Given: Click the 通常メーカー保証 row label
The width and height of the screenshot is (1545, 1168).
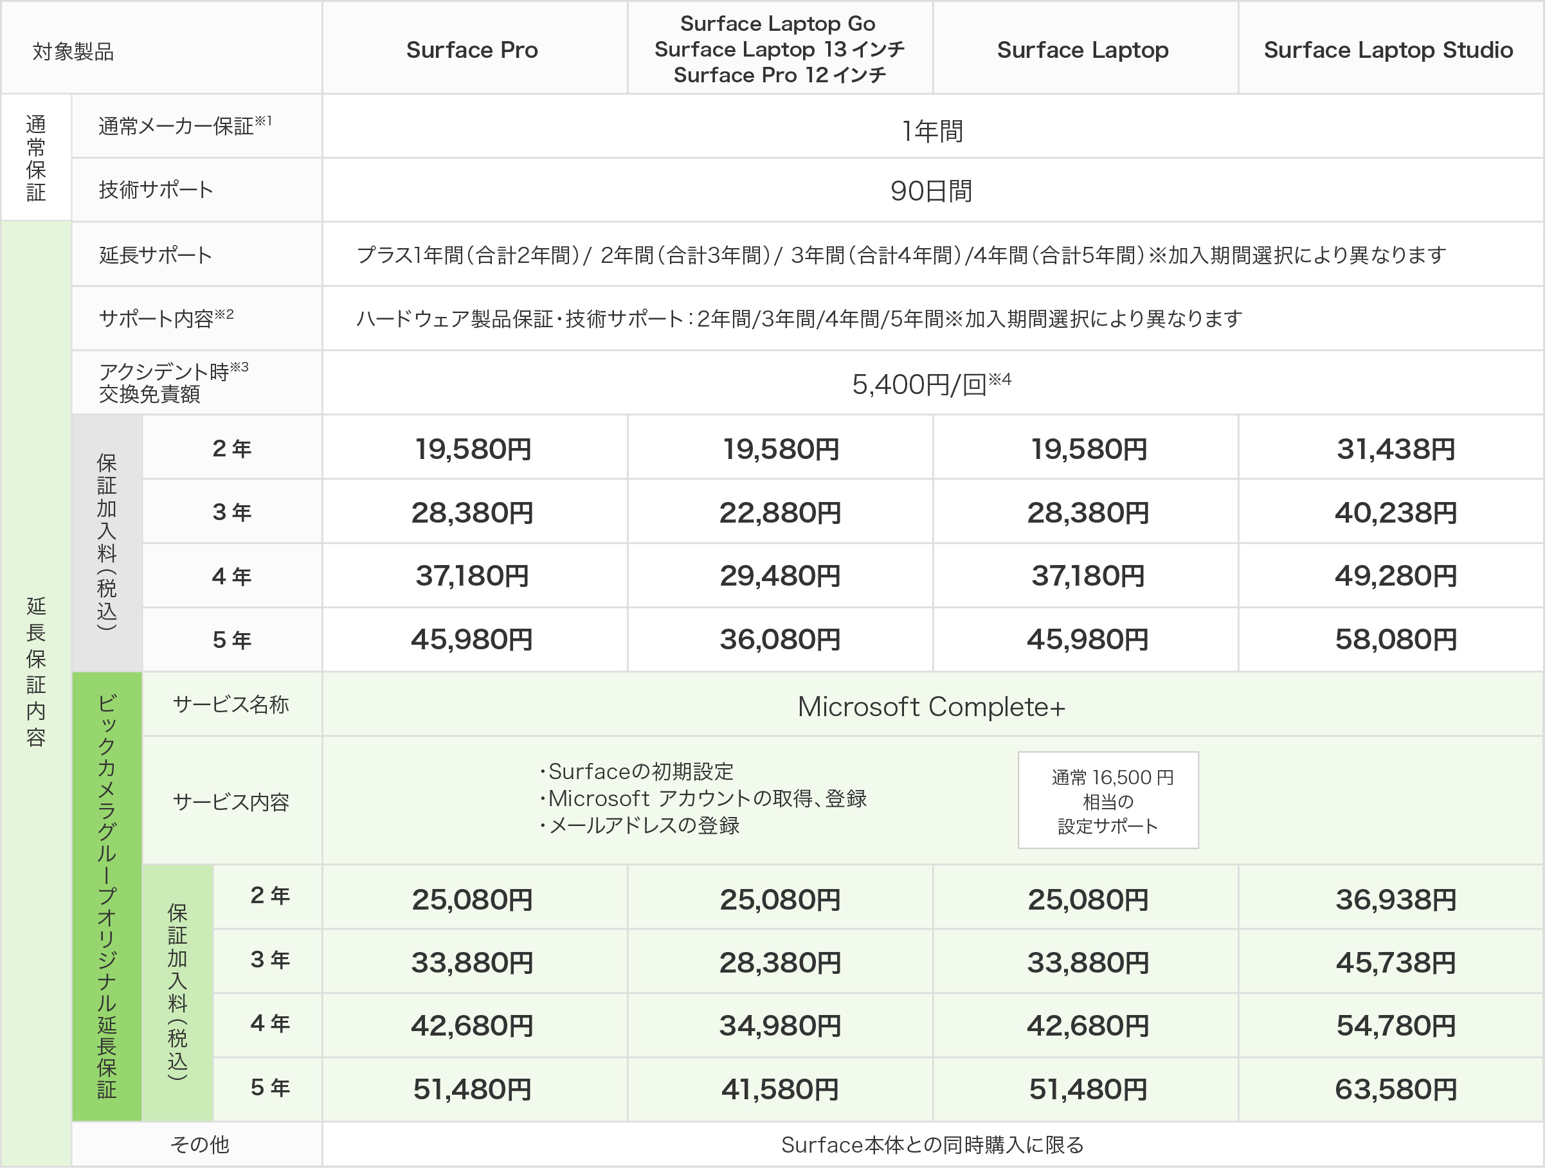Looking at the screenshot, I should pyautogui.click(x=185, y=125).
